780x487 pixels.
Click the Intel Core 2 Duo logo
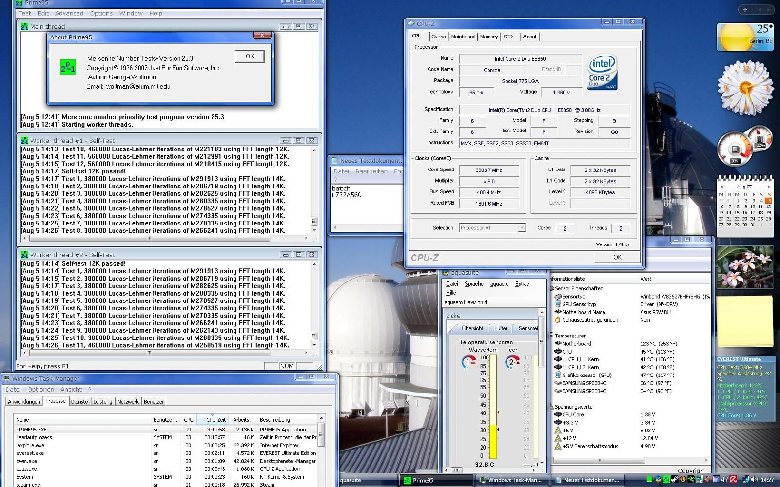click(x=602, y=72)
